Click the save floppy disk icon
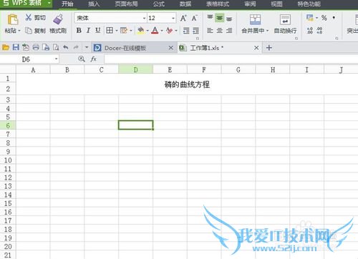 (x=16, y=47)
